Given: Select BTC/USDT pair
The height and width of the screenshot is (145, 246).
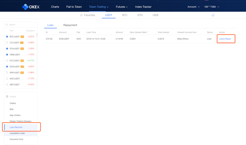Looking at the screenshot, I should pyautogui.click(x=15, y=37).
